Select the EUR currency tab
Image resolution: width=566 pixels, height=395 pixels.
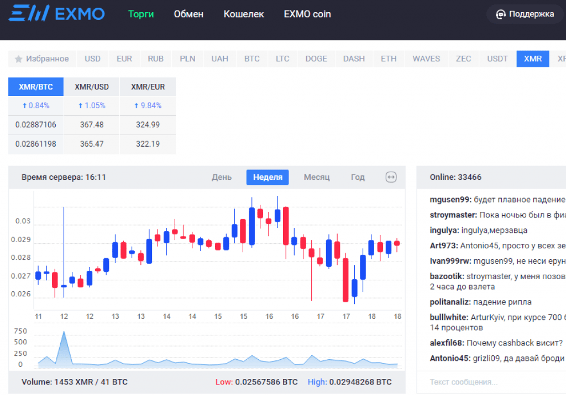124,58
